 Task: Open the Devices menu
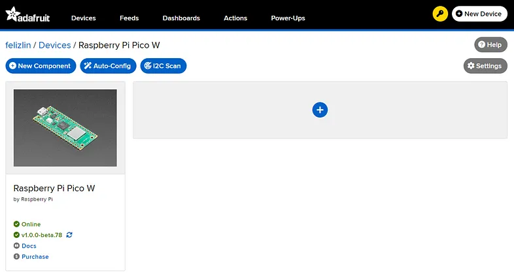(84, 18)
